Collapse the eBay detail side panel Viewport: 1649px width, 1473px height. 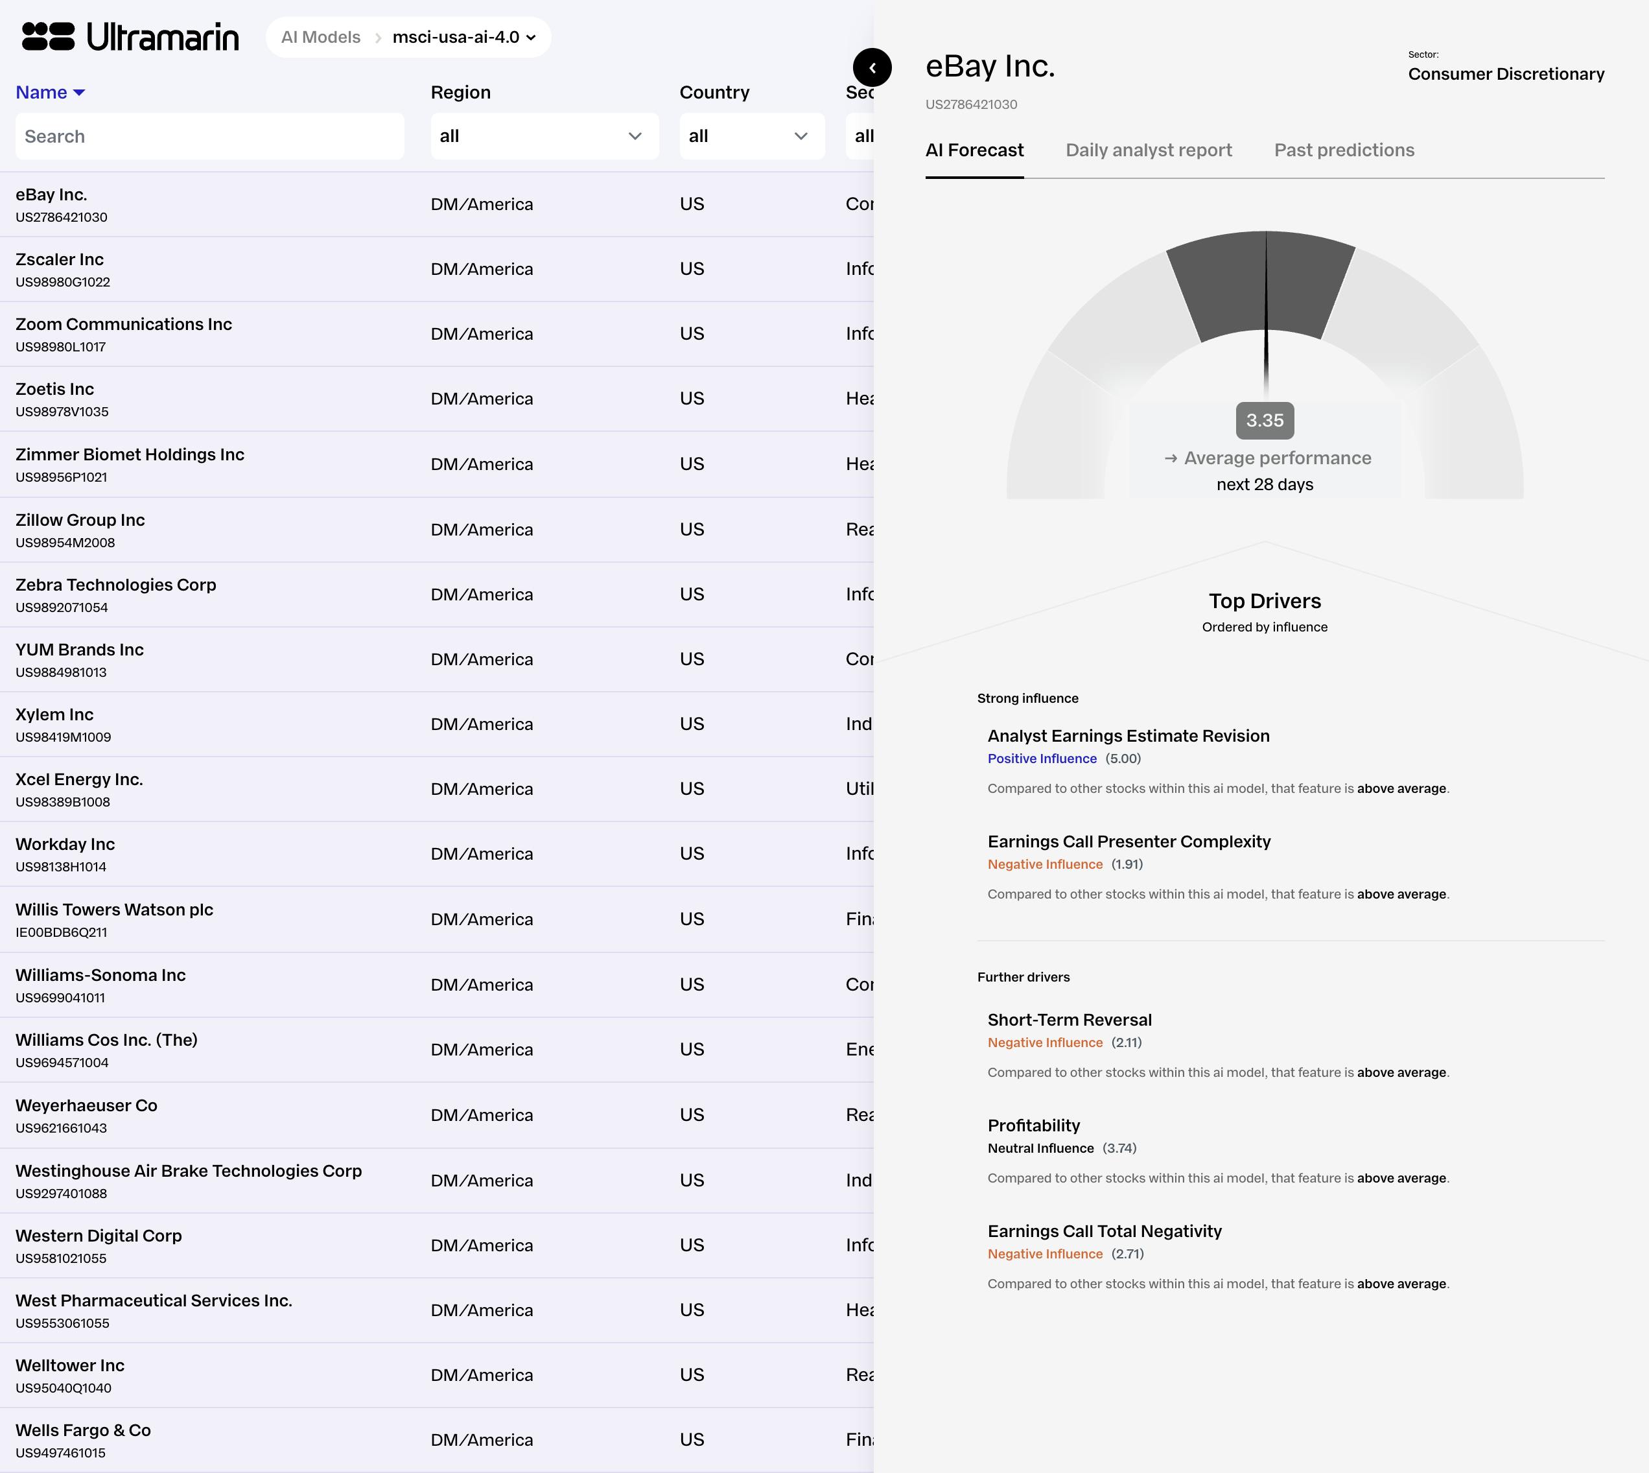872,68
